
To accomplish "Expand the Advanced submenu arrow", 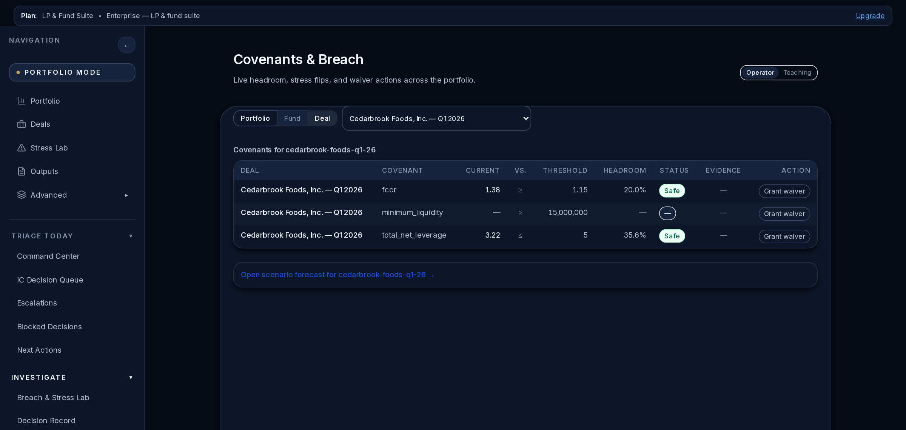I will 126,195.
